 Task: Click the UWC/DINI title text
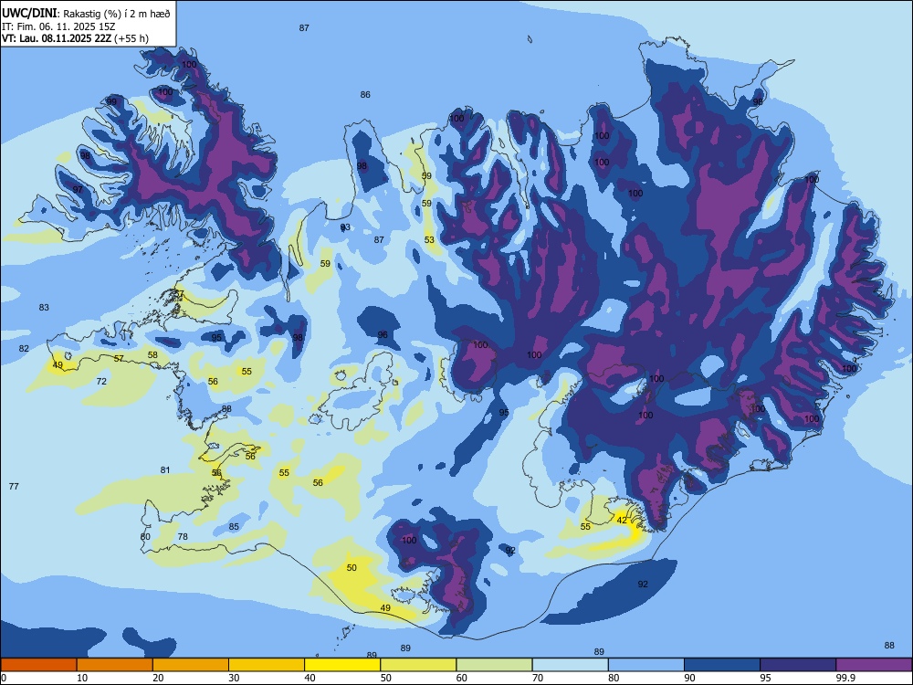click(29, 13)
